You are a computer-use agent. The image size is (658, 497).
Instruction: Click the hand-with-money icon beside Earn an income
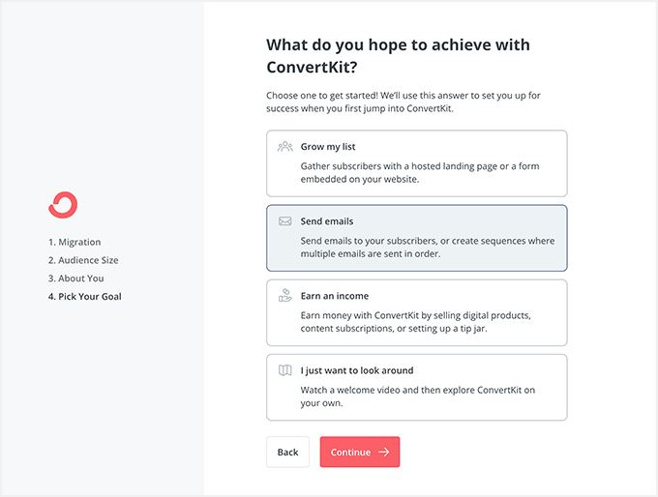(285, 296)
